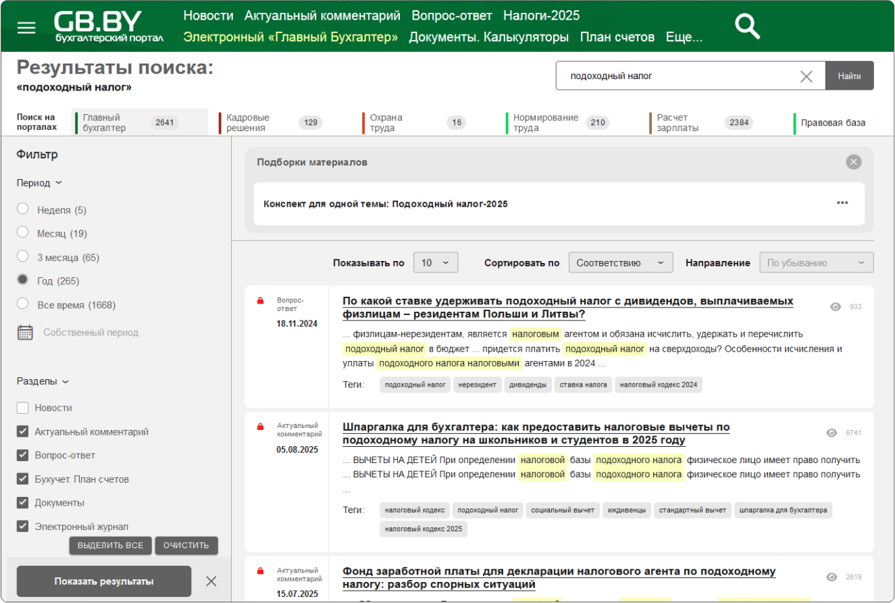Click the Найти search button
The image size is (895, 603).
click(x=849, y=76)
